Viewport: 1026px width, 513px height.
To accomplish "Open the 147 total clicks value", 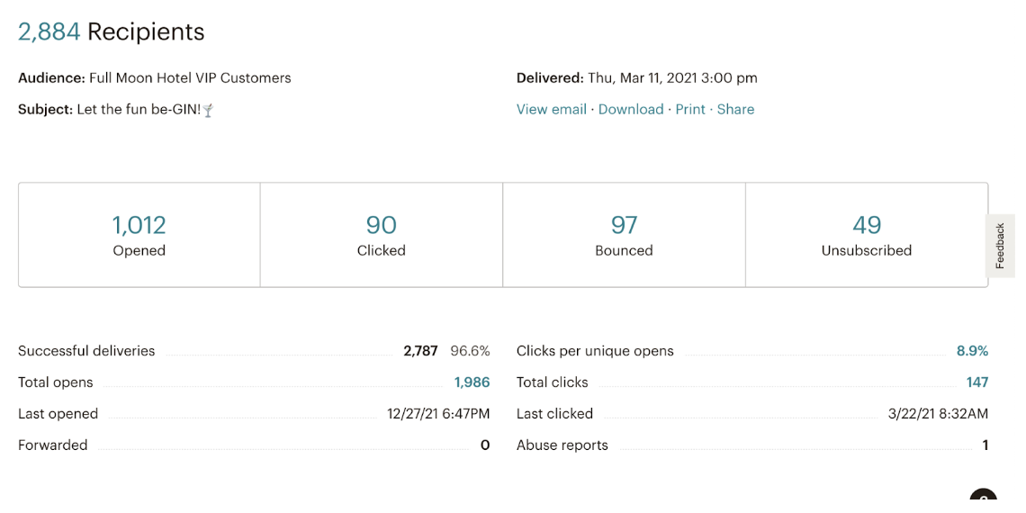I will click(x=977, y=382).
